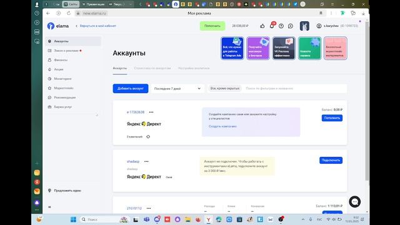
Task: Click the thumbs-up feedback icon
Action: pyautogui.click(x=262, y=26)
